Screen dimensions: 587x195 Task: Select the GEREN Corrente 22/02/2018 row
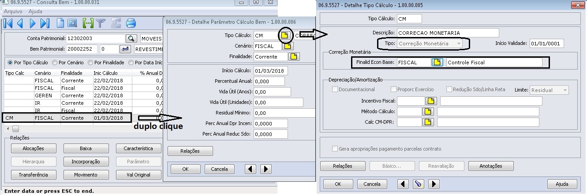coord(84,96)
